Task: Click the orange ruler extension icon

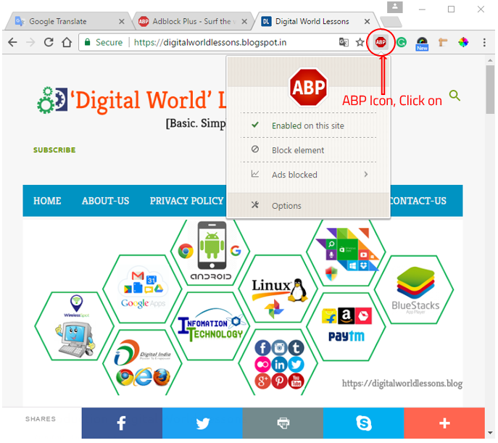Action: [442, 42]
